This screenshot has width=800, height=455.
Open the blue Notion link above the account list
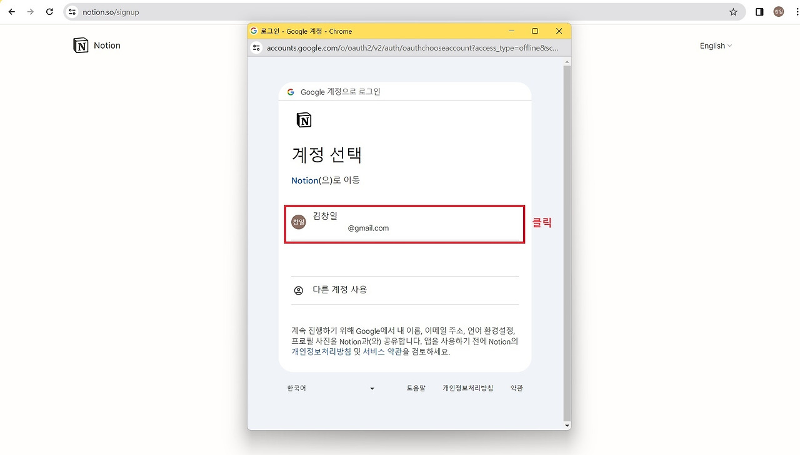point(305,180)
